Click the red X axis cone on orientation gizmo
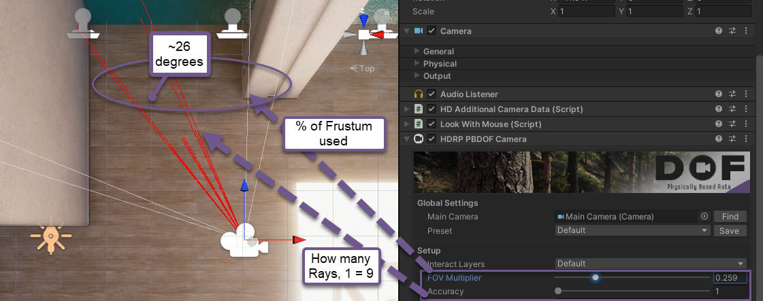763x301 pixels. pyautogui.click(x=378, y=35)
